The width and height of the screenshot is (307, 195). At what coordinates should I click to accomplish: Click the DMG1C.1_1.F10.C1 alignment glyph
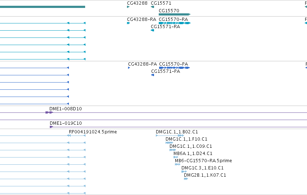tap(169, 143)
